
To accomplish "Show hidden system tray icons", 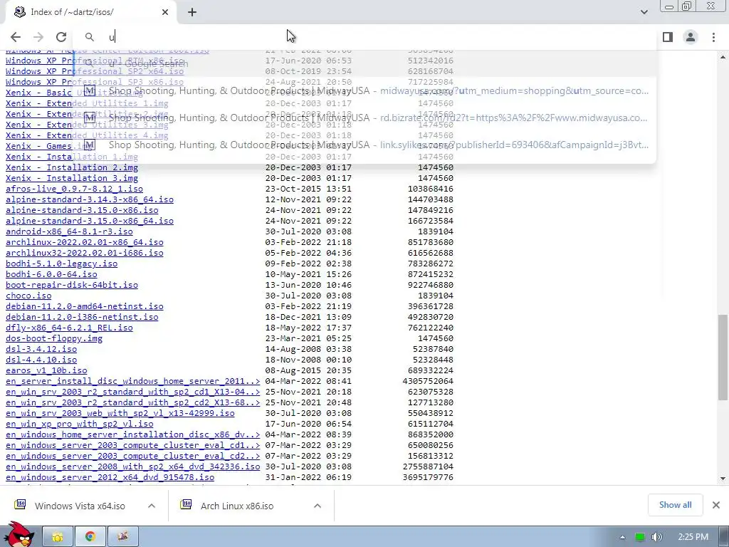I will point(622,537).
